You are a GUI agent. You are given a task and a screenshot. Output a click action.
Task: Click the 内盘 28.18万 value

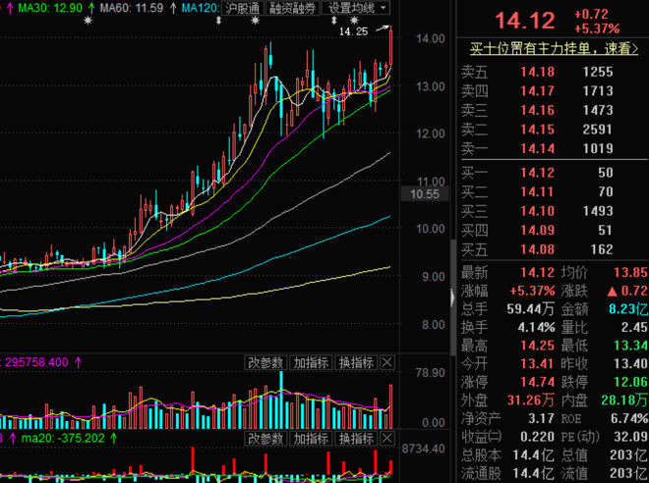[624, 400]
